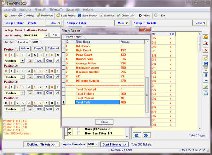Open Setup 3 Tickets Menu dropdown

pos(200,23)
